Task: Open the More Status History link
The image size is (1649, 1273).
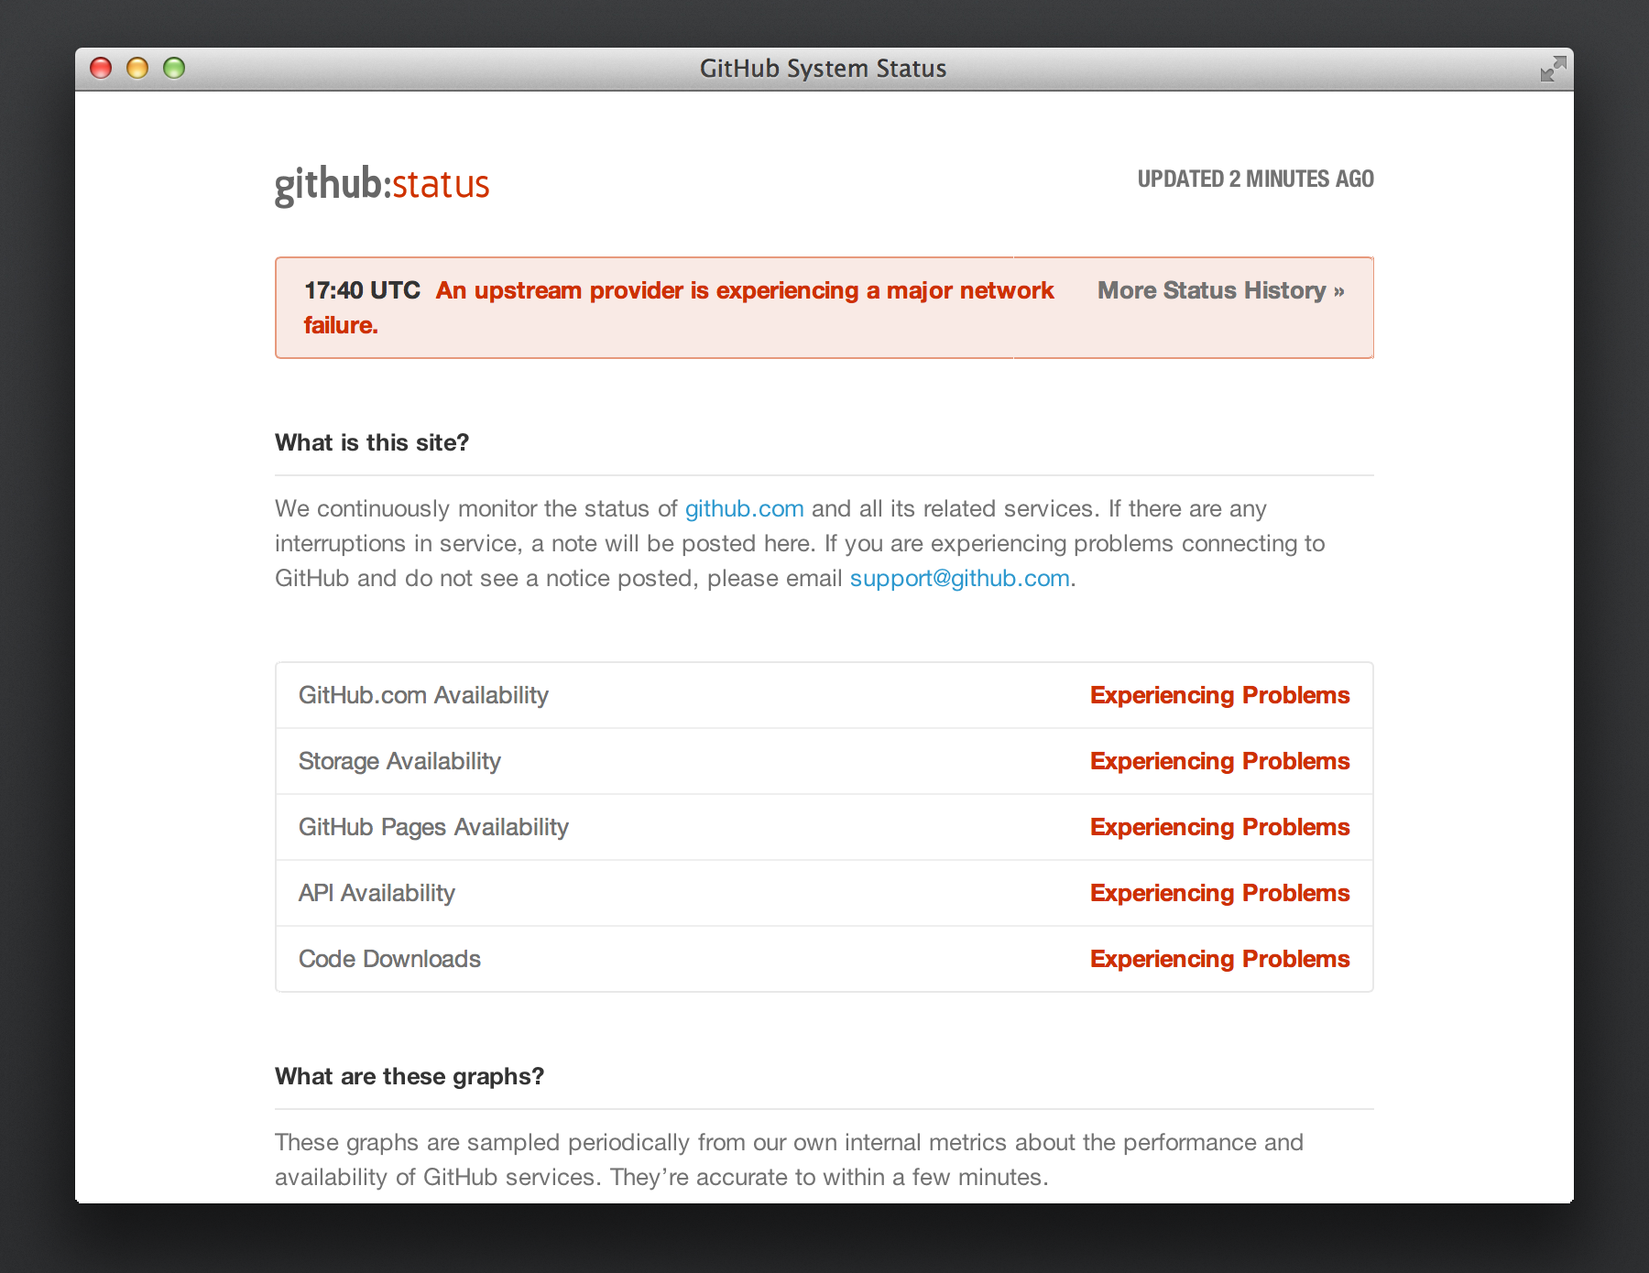Action: pyautogui.click(x=1220, y=290)
